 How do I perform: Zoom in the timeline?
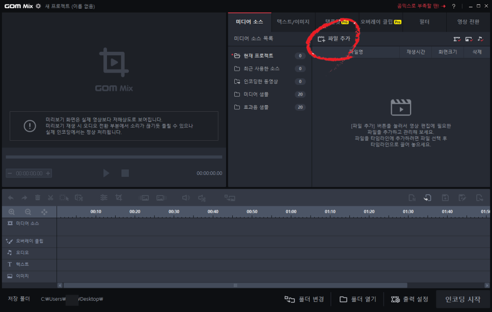(12, 212)
